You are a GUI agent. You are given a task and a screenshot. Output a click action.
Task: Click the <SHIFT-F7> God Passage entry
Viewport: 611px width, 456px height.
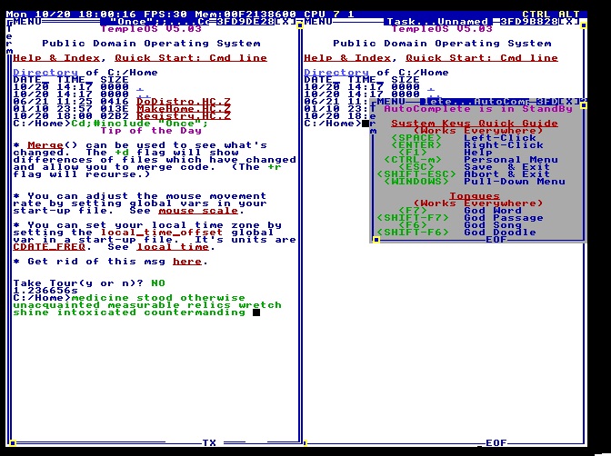pos(460,218)
